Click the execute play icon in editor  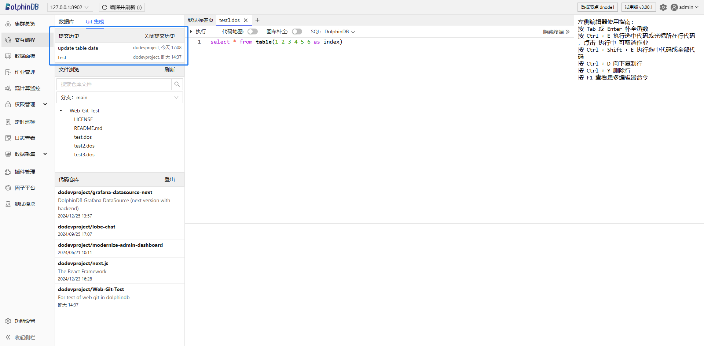[191, 31]
